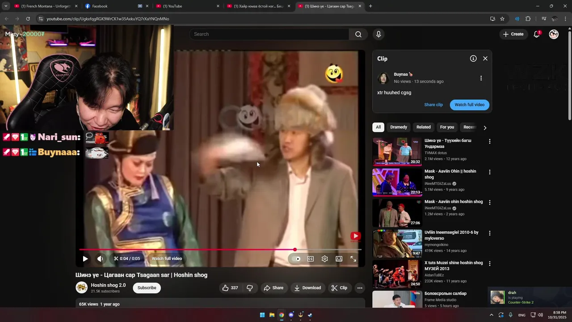This screenshot has width=572, height=322.
Task: Enter fullscreen mode
Action: [353, 258]
